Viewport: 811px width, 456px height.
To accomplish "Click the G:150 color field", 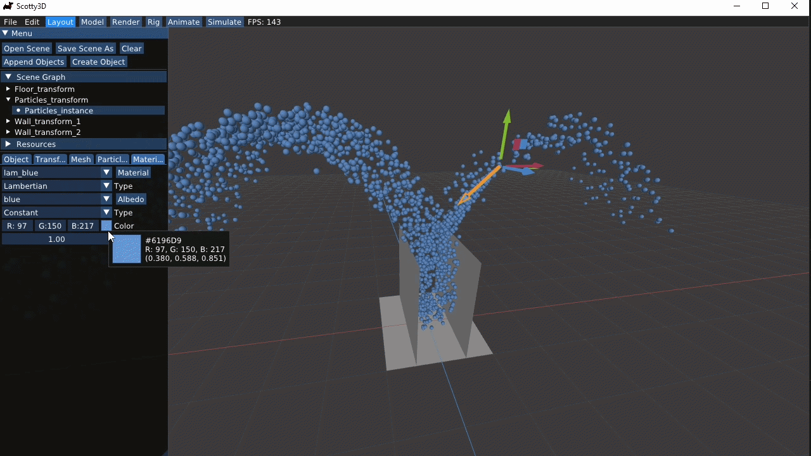I will [x=50, y=226].
